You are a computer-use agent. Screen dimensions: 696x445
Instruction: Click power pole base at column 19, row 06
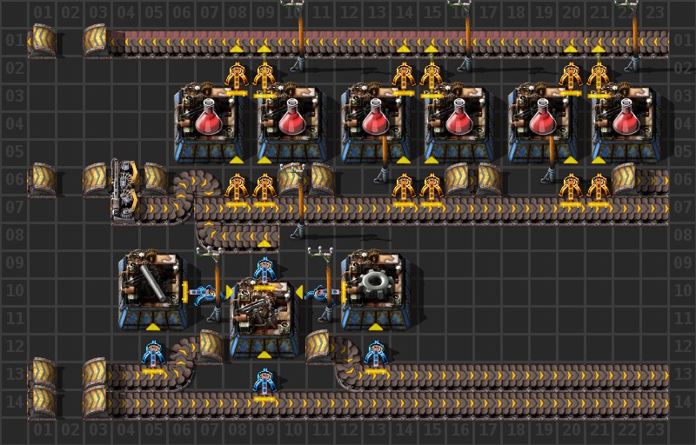(x=550, y=176)
